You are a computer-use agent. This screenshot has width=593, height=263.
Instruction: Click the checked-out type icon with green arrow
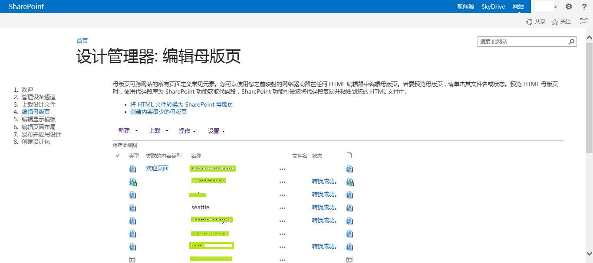pyautogui.click(x=132, y=182)
